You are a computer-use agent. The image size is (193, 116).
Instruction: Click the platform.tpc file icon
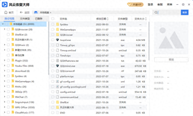pos(58,76)
